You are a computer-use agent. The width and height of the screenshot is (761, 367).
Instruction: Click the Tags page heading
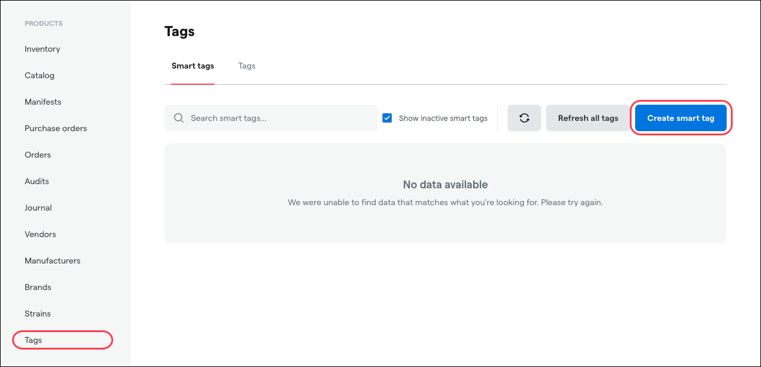179,32
